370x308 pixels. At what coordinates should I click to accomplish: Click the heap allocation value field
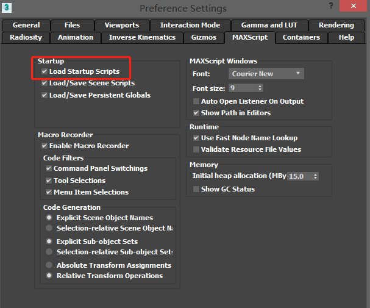299,176
